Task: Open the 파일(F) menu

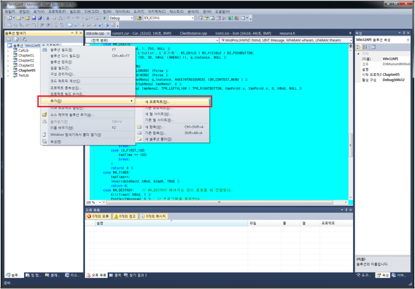Action: [x=10, y=12]
